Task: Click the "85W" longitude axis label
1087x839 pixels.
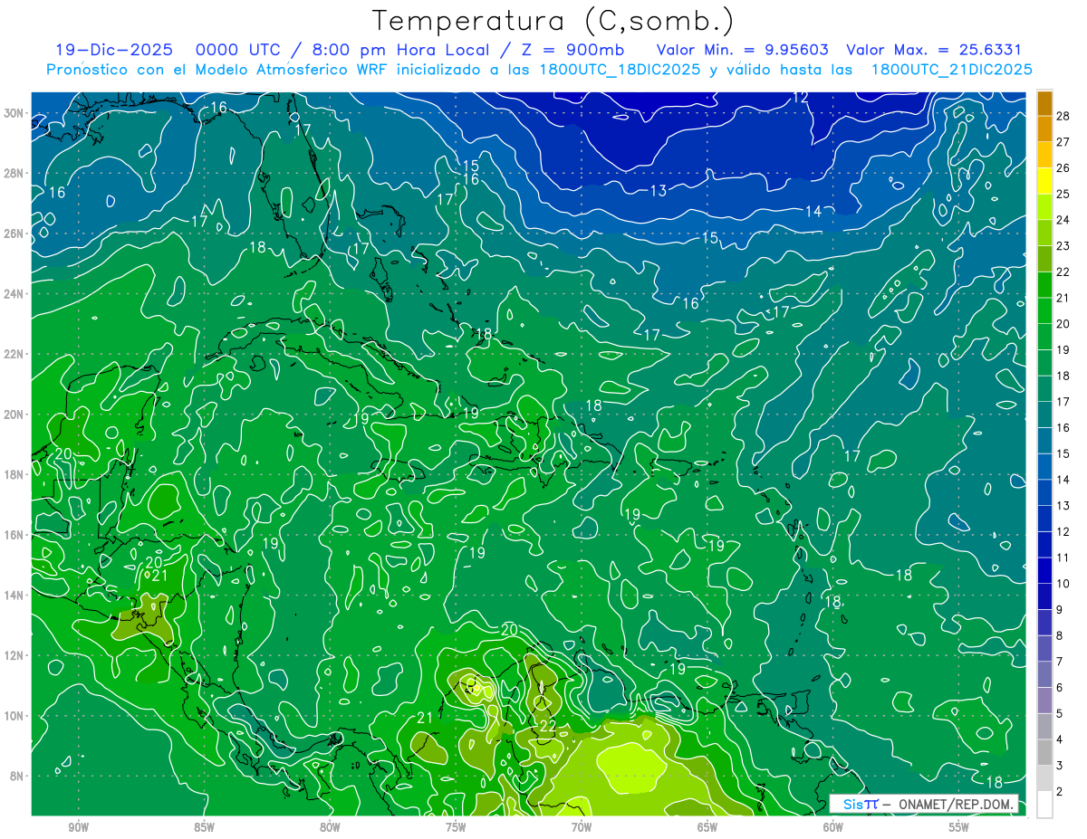Action: pyautogui.click(x=204, y=827)
